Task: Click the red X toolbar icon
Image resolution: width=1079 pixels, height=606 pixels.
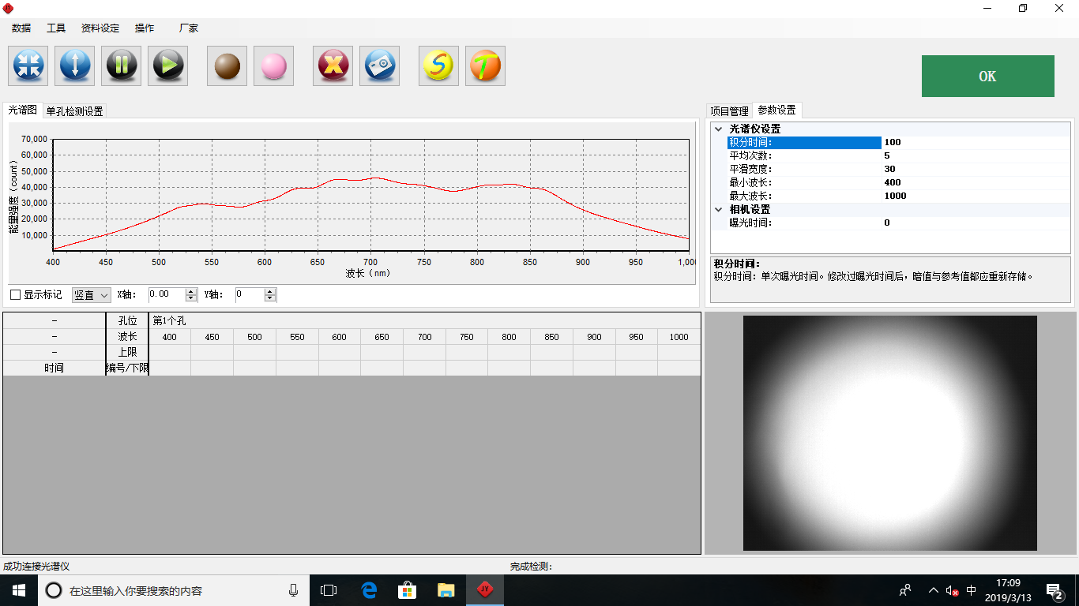Action: 333,65
